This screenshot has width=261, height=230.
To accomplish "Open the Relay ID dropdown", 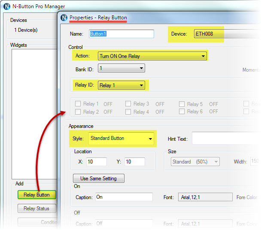I will (x=121, y=85).
